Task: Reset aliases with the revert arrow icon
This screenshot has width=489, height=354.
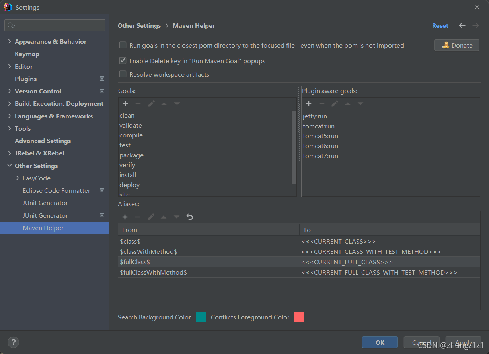Action: click(190, 217)
